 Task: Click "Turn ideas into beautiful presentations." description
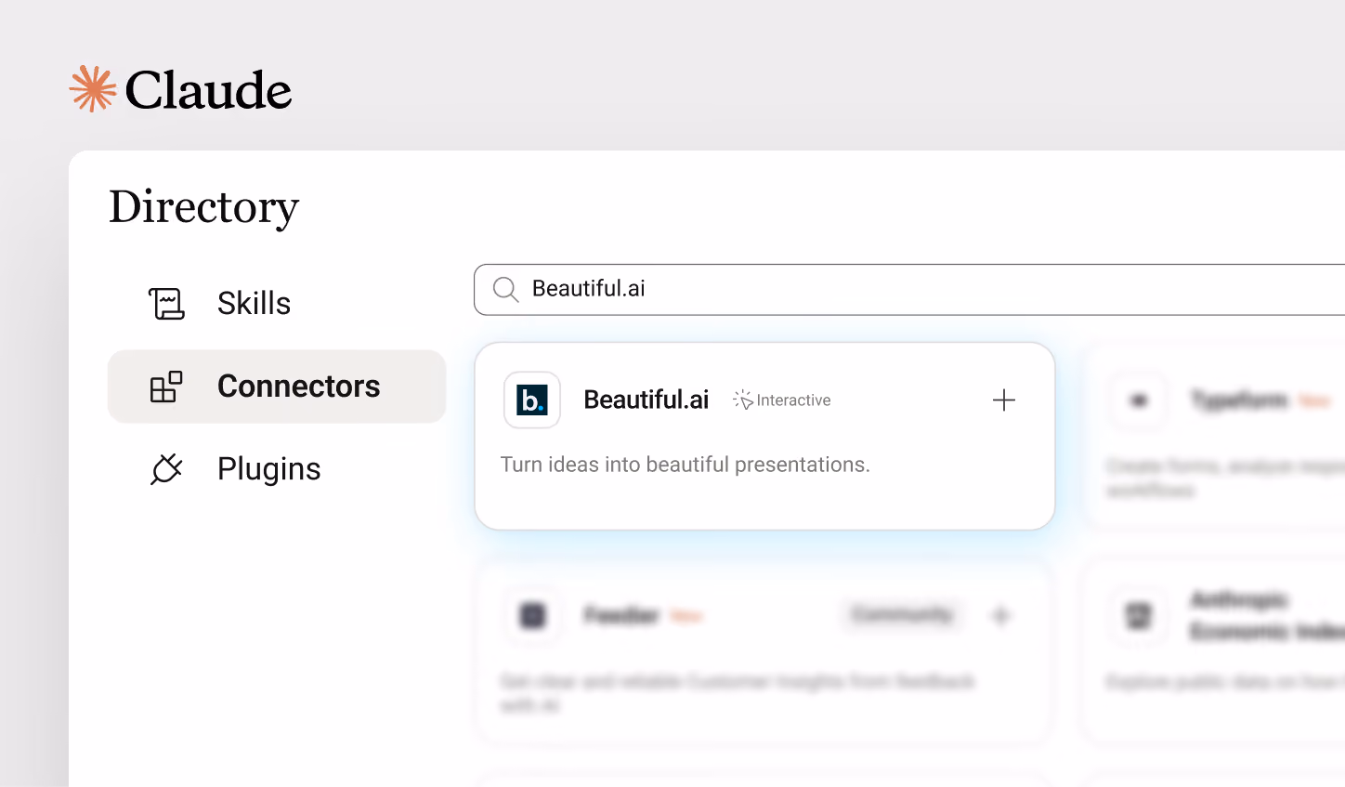click(686, 465)
